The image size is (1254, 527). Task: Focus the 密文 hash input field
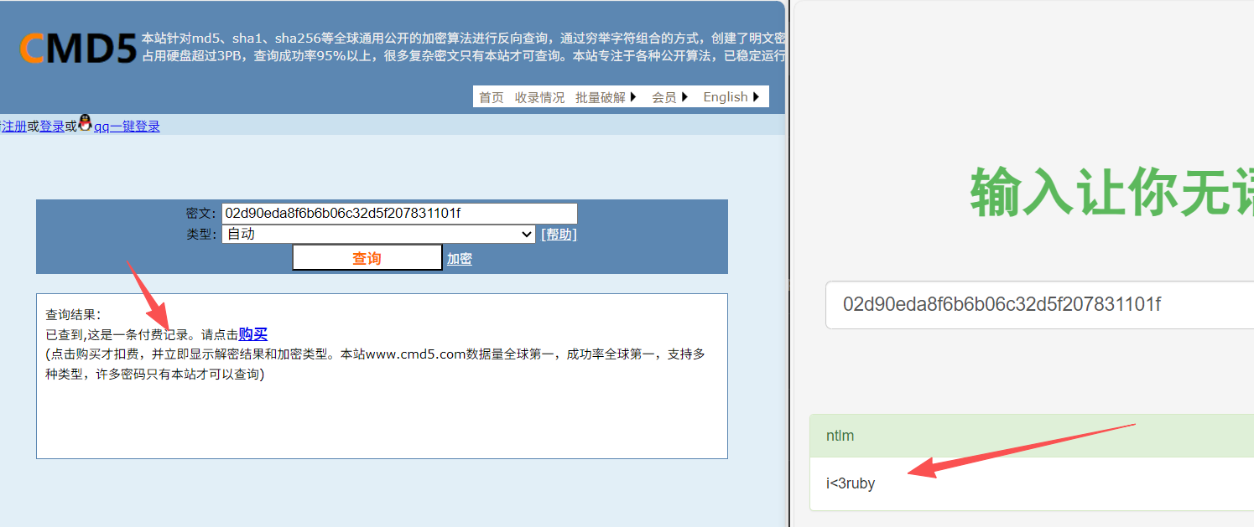coord(399,214)
